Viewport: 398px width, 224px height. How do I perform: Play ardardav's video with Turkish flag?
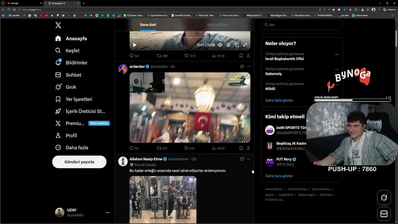[x=190, y=108]
